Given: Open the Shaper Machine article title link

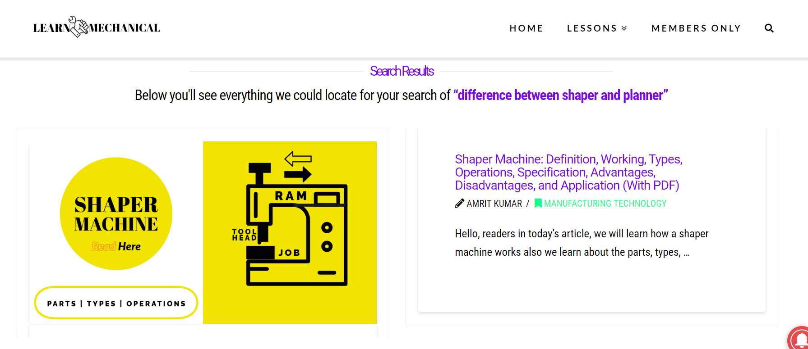Looking at the screenshot, I should tap(568, 172).
